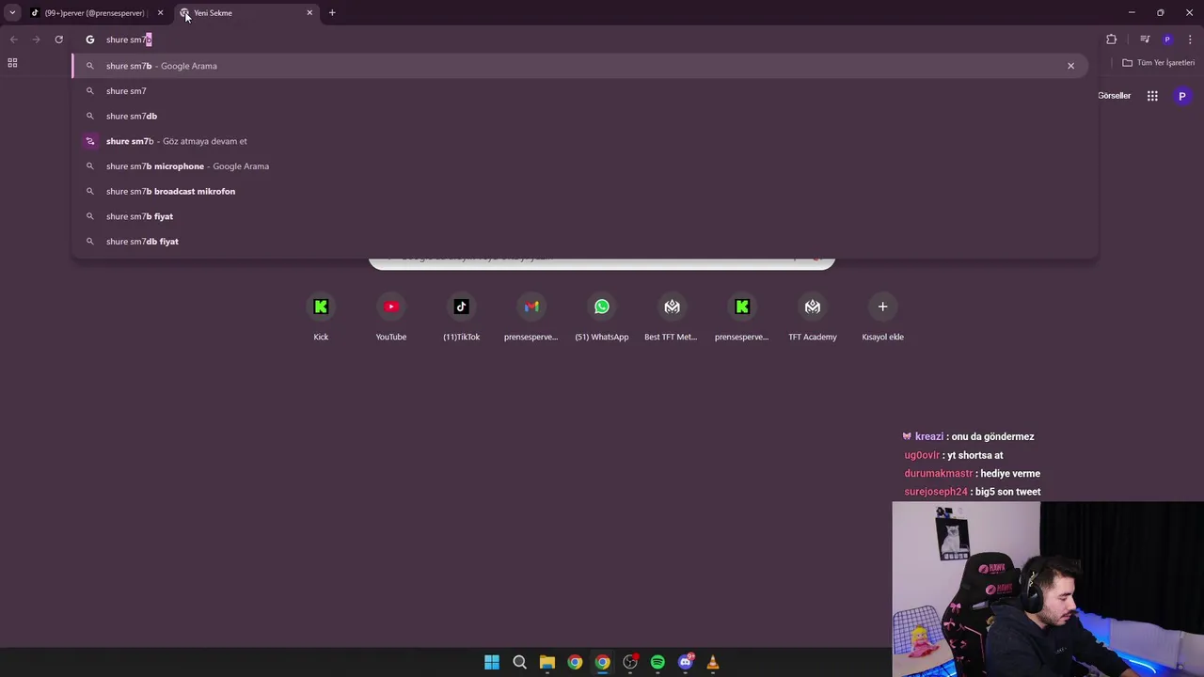
Task: Go back with the back arrow
Action: click(x=13, y=39)
